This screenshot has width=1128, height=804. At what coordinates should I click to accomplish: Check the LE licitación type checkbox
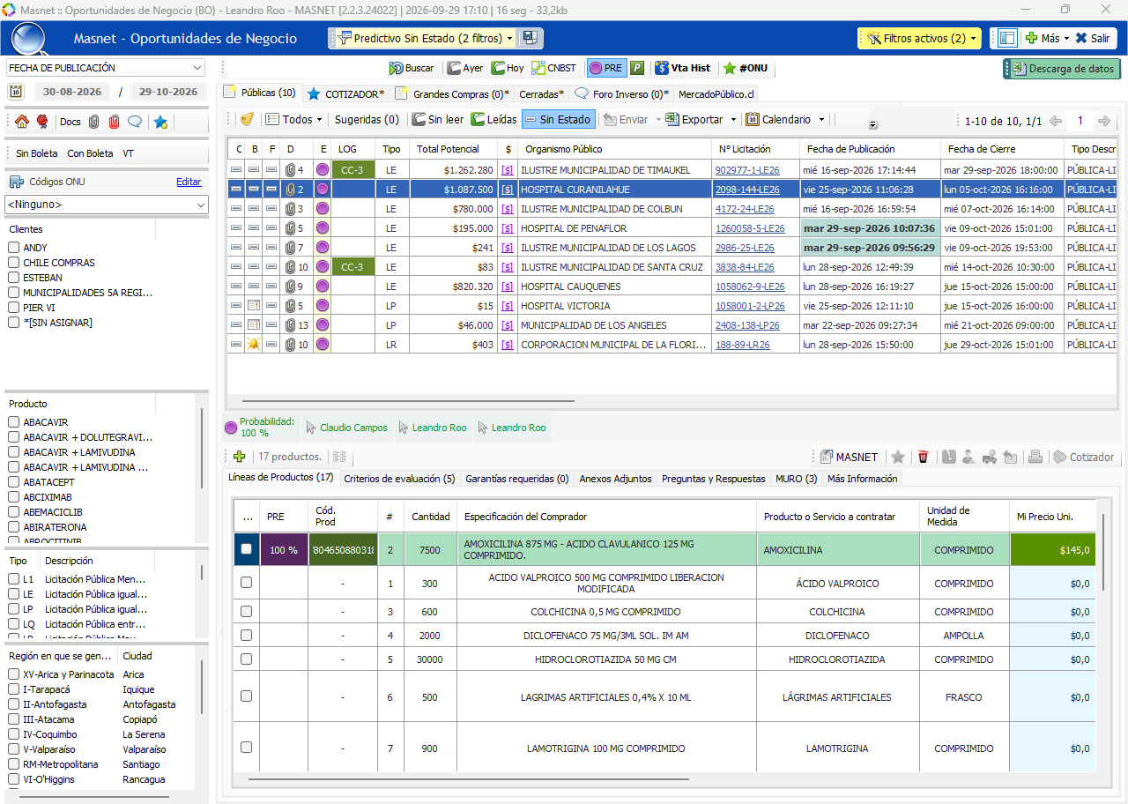click(14, 594)
